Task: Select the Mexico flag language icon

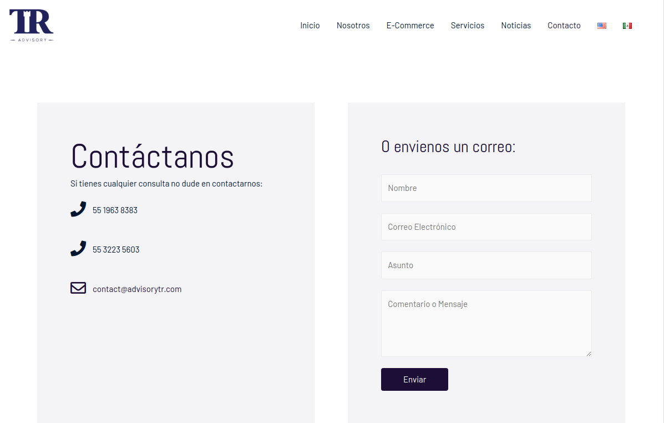Action: click(x=627, y=26)
